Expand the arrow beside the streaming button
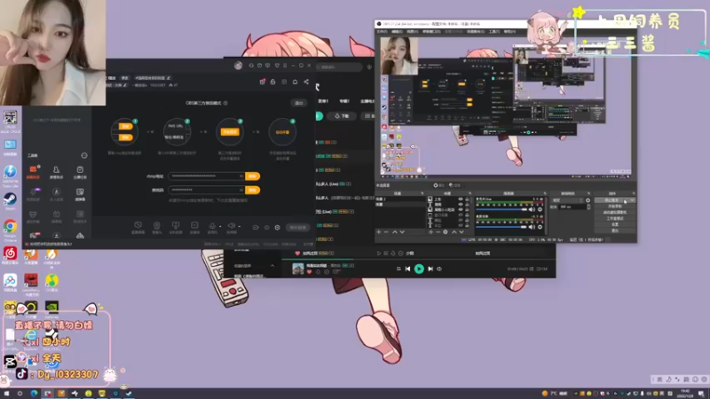Screen dimensions: 710x399 click(x=632, y=200)
